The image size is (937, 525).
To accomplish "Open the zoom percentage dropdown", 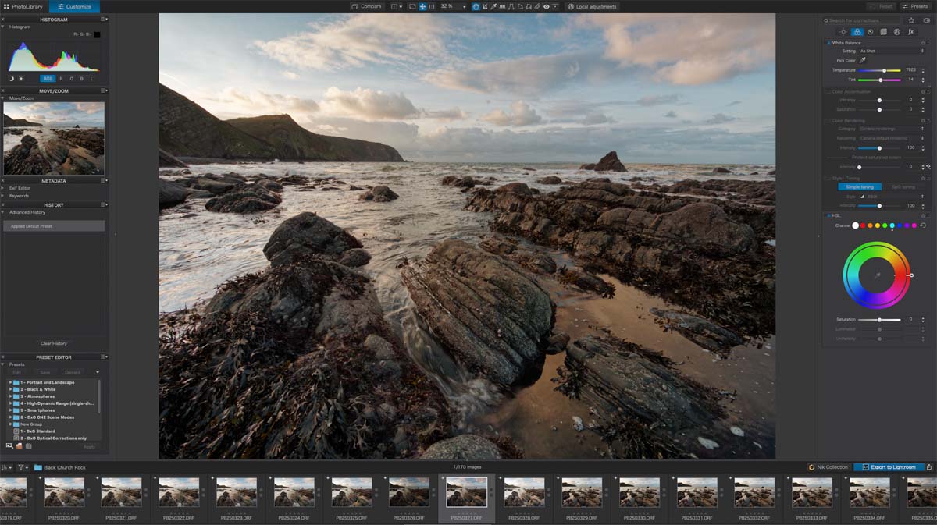I will click(464, 6).
